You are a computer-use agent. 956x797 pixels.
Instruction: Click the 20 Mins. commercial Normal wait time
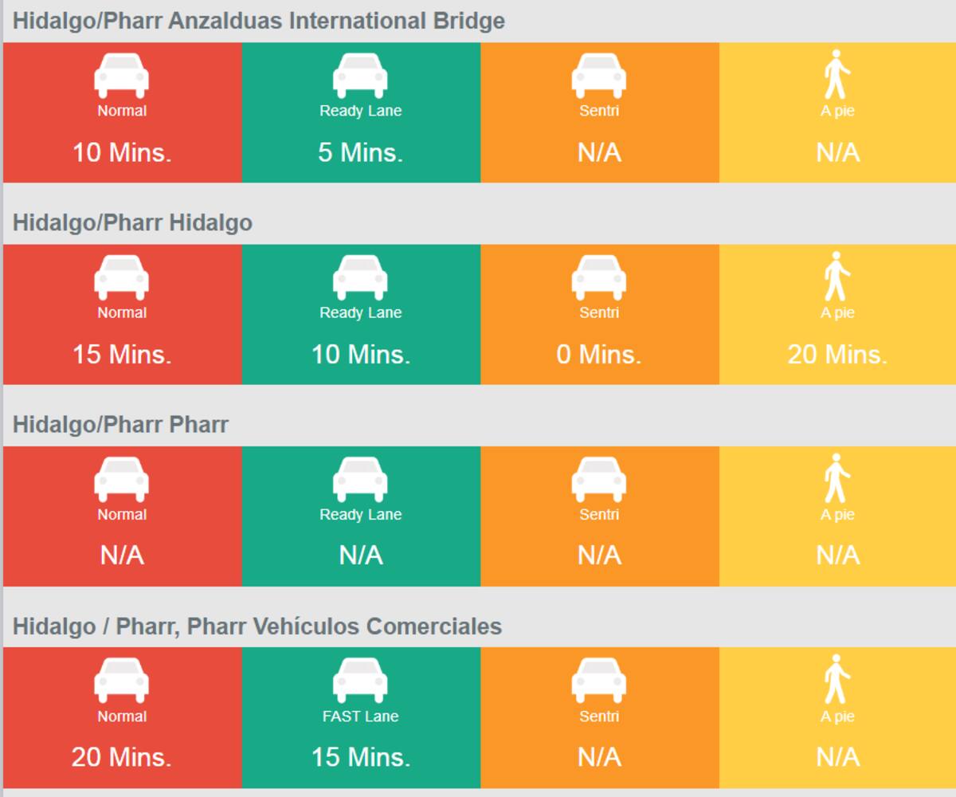(122, 757)
